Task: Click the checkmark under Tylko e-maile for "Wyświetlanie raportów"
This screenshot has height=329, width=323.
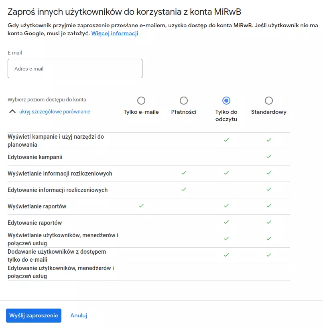Action: (141, 206)
